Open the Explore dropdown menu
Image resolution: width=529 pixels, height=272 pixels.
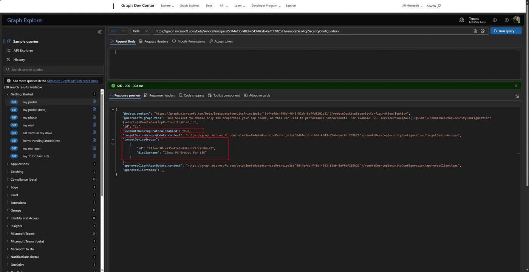pos(167,6)
